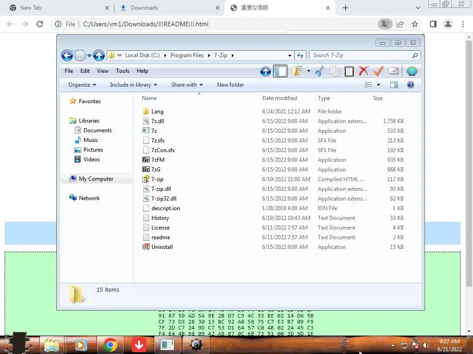Expand breadcrumb arrow after Program Files
Image resolution: width=473 pixels, height=354 pixels.
(209, 55)
